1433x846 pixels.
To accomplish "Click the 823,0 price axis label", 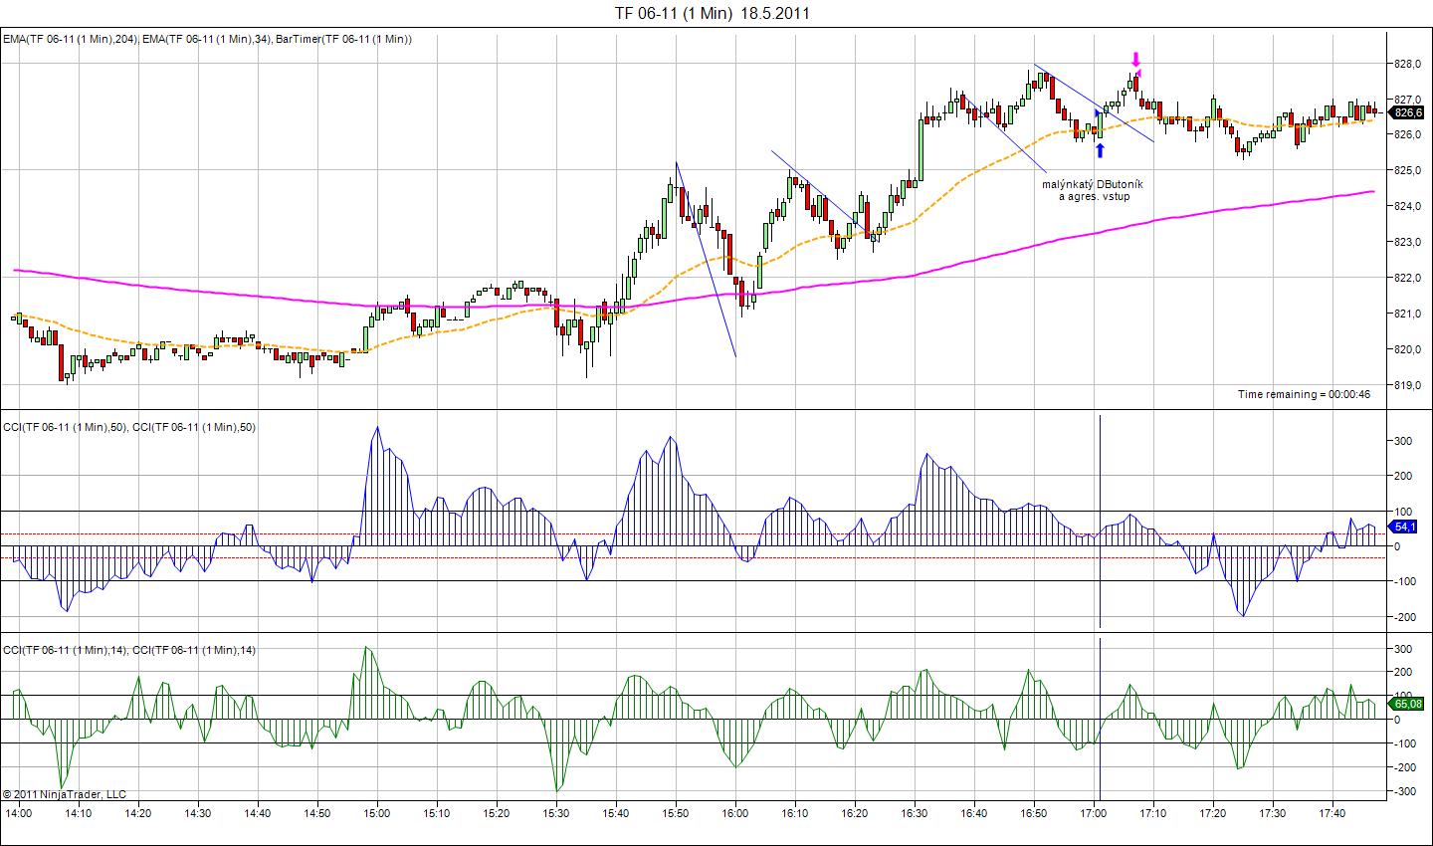I will 1406,242.
